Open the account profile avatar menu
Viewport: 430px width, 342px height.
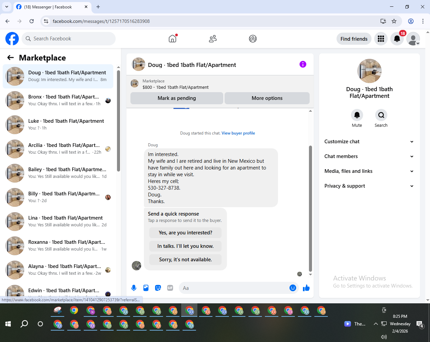tap(413, 39)
